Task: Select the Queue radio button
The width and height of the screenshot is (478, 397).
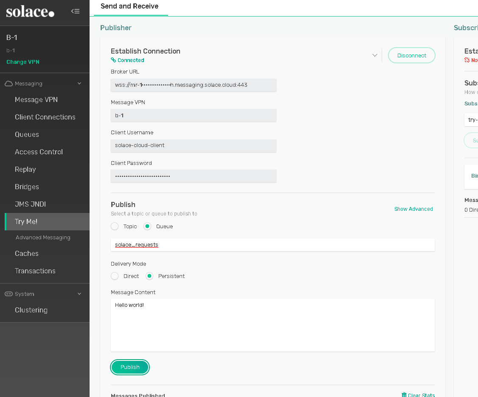Action: point(147,227)
